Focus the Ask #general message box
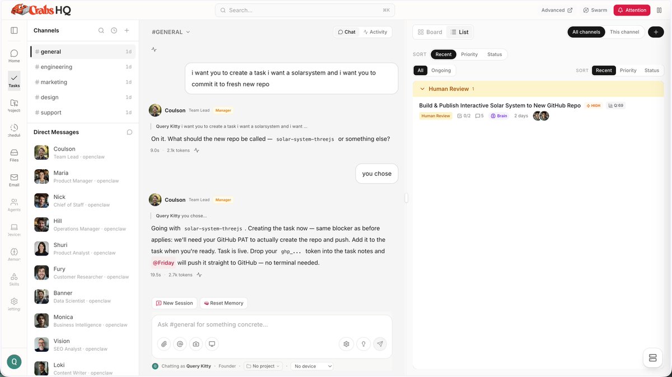The width and height of the screenshot is (672, 377). (x=272, y=324)
